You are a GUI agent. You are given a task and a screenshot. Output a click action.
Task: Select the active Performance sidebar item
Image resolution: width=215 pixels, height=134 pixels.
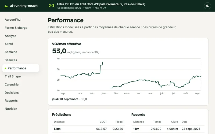click(x=21, y=68)
